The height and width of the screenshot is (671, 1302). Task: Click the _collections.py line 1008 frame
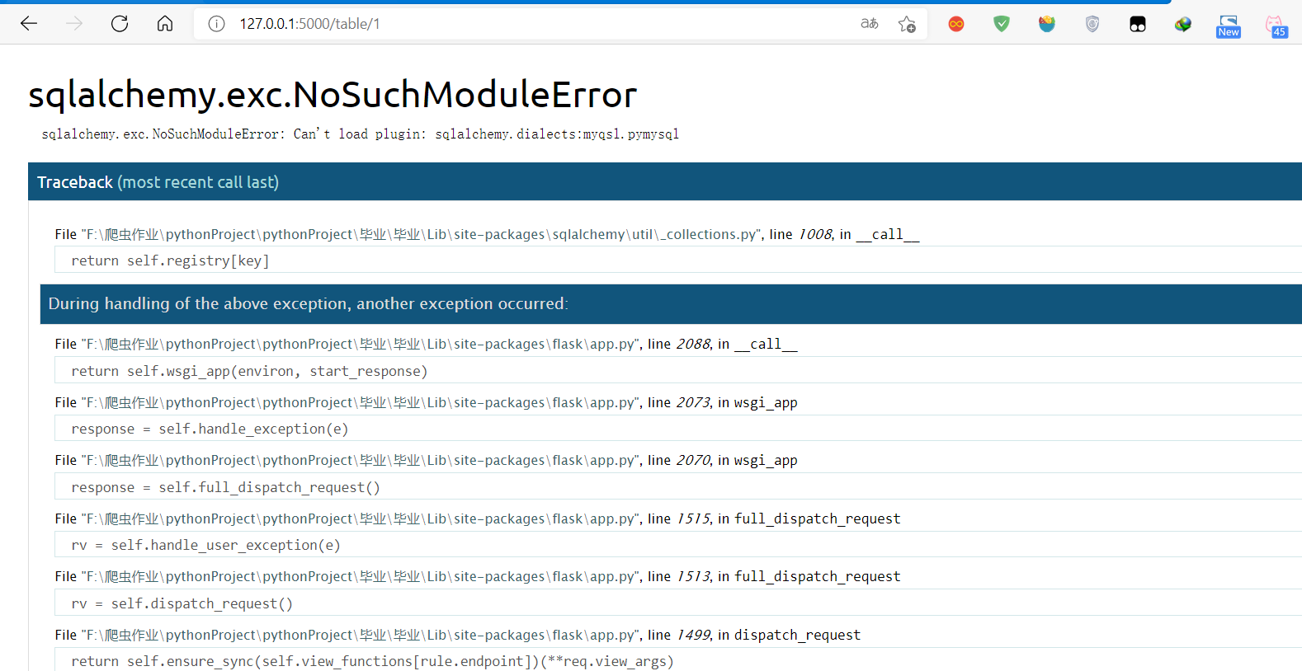pyautogui.click(x=487, y=234)
